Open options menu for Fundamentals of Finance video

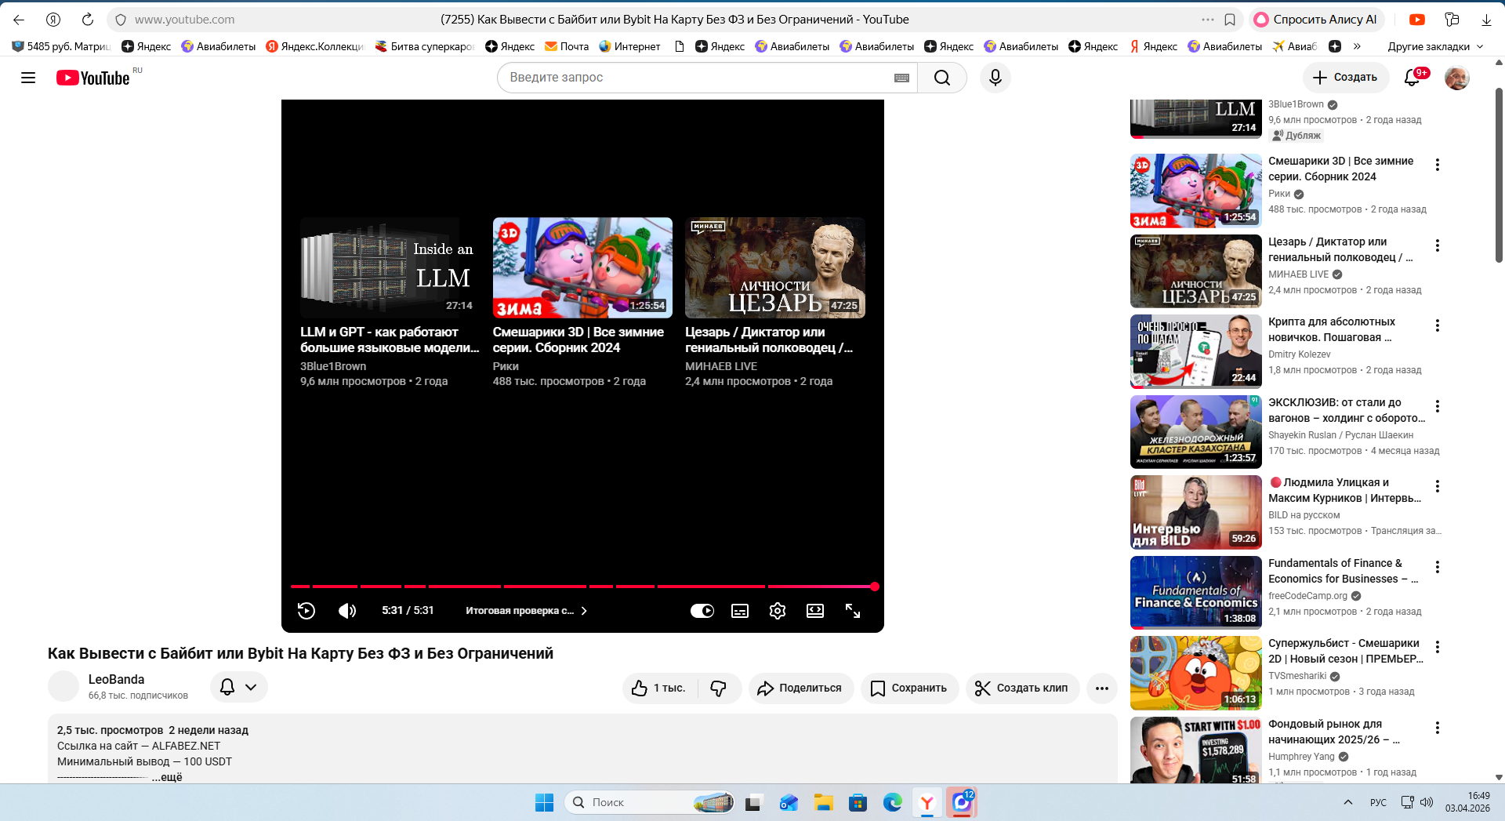[1438, 567]
